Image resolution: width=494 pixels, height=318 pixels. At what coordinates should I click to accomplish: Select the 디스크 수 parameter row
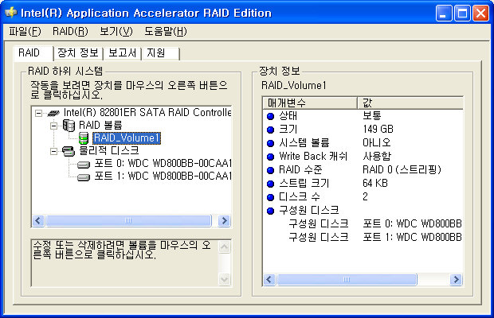click(363, 197)
